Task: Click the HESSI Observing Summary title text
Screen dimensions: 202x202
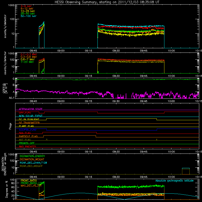Action: [x=107, y=2]
